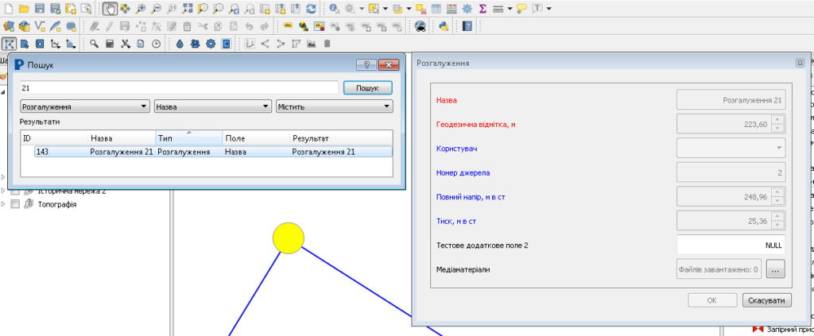Viewport: 814px width, 336px height.
Task: Refresh the map canvas
Action: (311, 8)
